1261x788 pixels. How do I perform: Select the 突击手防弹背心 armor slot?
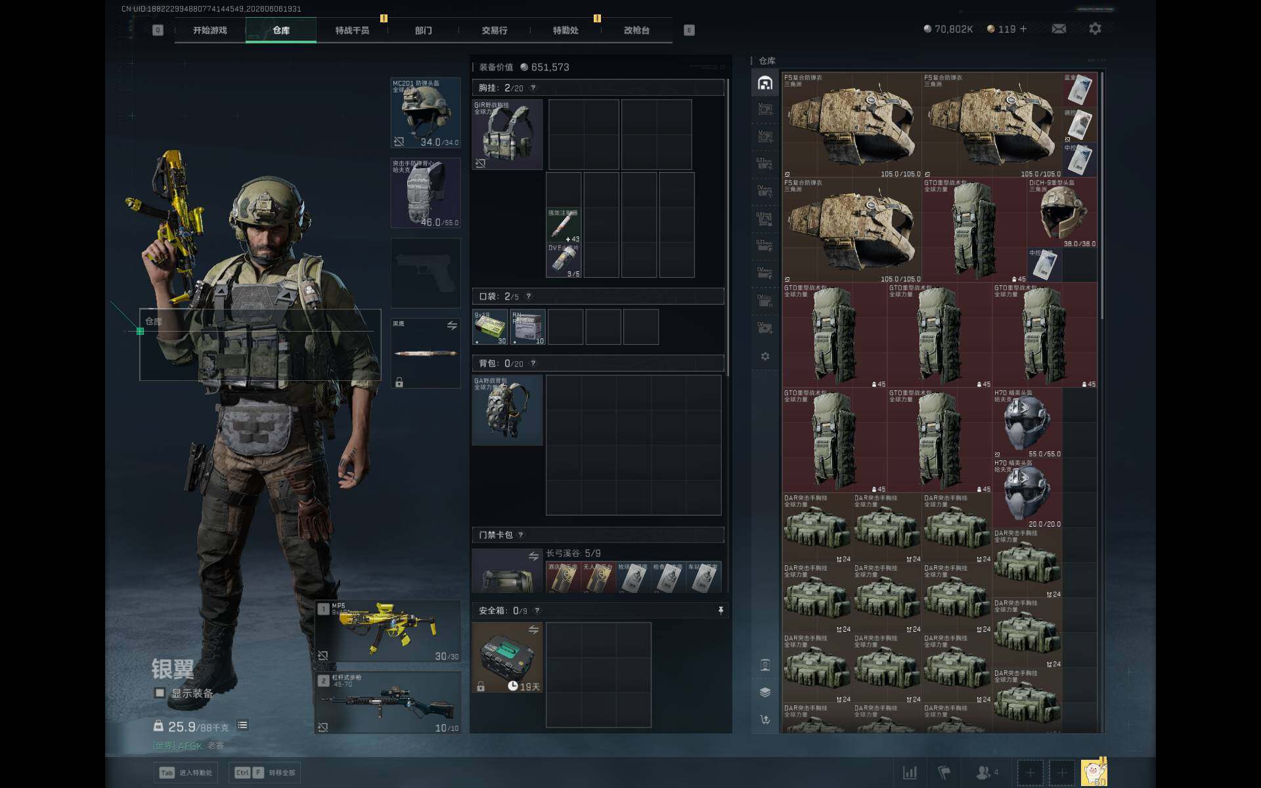click(426, 193)
